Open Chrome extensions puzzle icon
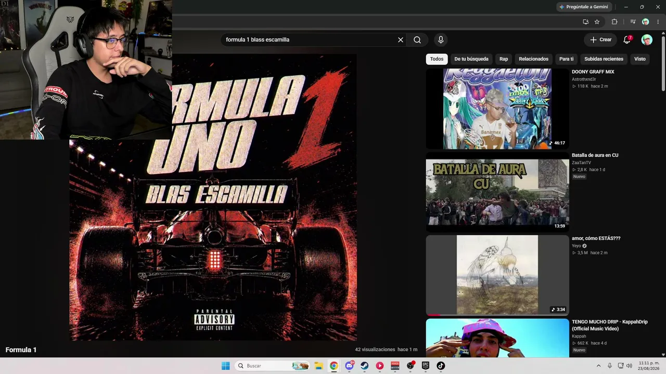Image resolution: width=666 pixels, height=374 pixels. click(614, 22)
